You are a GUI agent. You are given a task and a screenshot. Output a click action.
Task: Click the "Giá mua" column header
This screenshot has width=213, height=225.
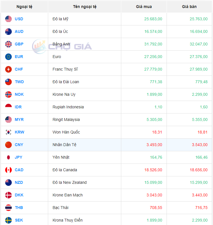pos(144,7)
